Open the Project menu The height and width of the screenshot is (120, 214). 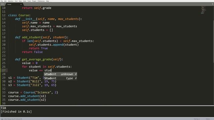[34, 1]
